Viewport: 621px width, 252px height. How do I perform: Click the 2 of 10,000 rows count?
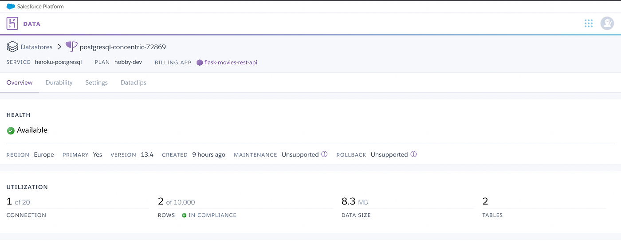coord(177,202)
